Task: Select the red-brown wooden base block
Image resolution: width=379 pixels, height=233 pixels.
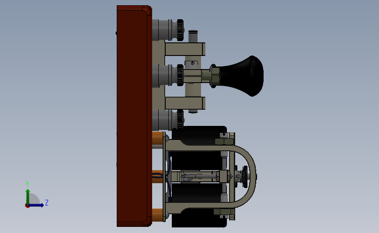Action: (x=134, y=116)
